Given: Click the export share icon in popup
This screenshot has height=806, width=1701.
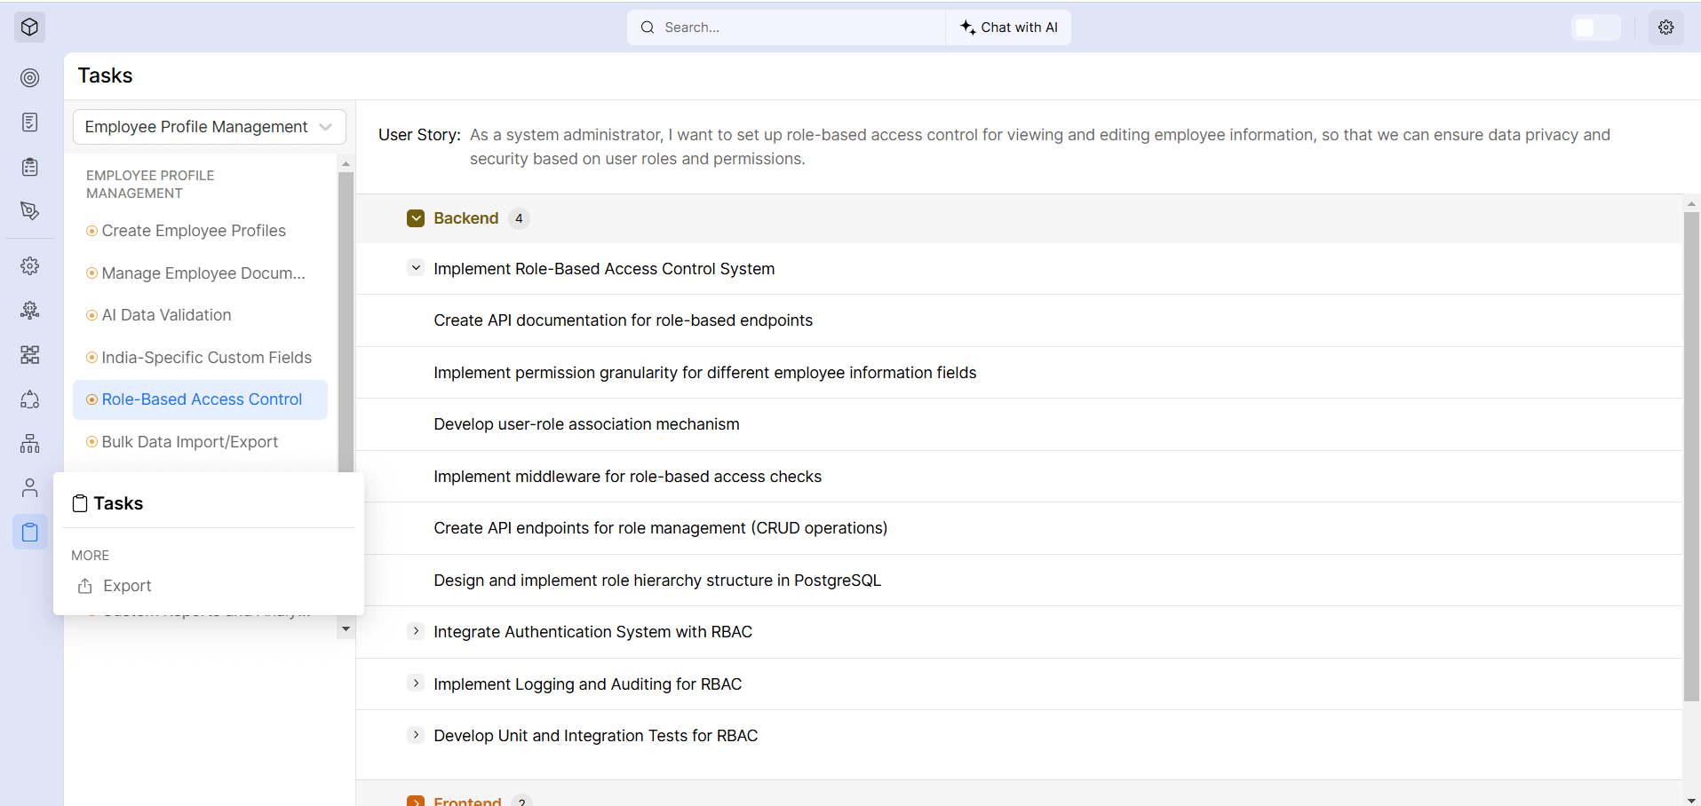Looking at the screenshot, I should [x=85, y=586].
